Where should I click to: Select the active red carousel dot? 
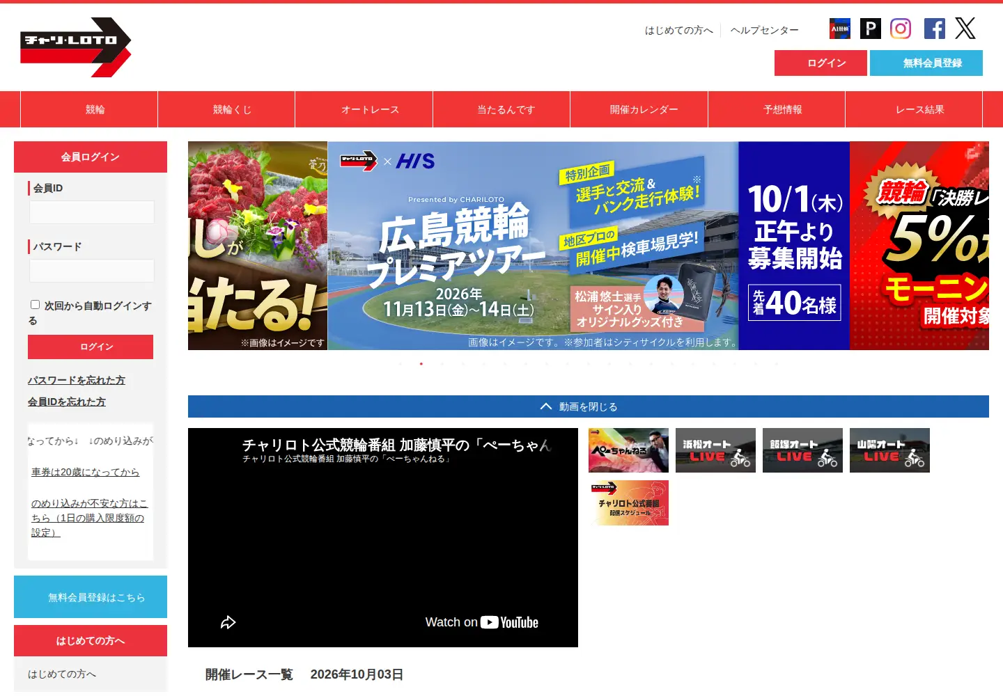[x=421, y=364]
